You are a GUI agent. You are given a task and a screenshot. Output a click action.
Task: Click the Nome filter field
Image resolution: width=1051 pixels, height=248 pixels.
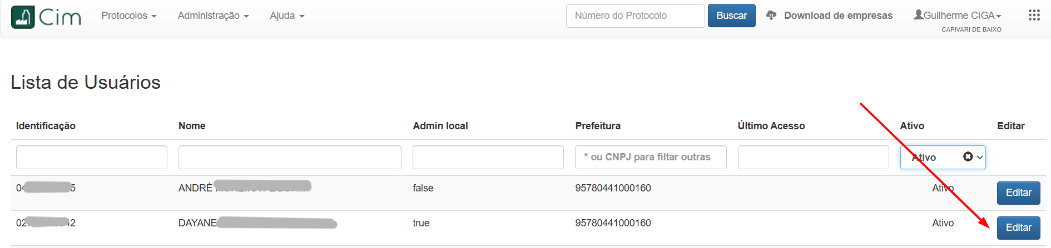(290, 157)
